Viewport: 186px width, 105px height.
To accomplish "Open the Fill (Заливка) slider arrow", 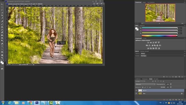I will 171,87.
